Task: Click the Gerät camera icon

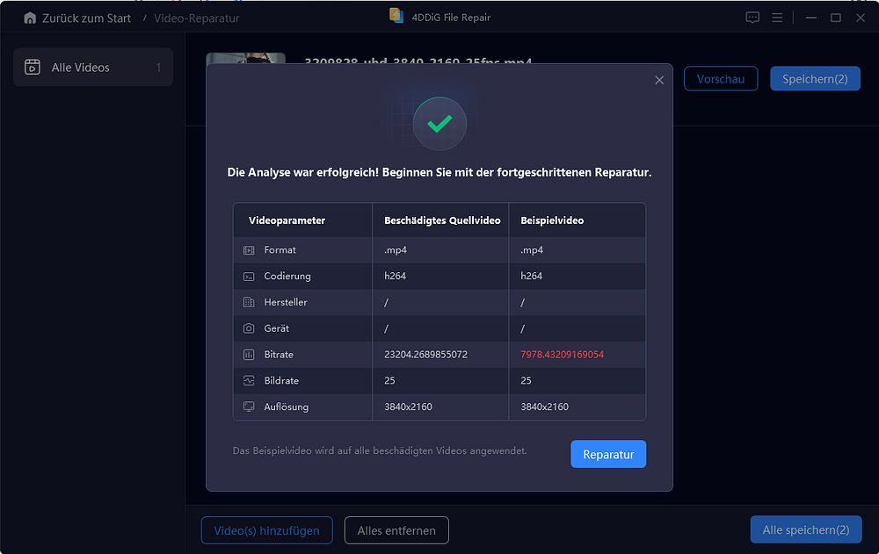Action: tap(249, 328)
